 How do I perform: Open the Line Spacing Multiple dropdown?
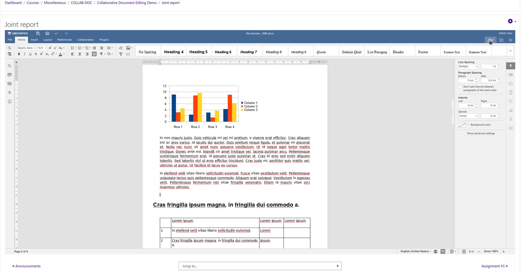[x=468, y=66]
